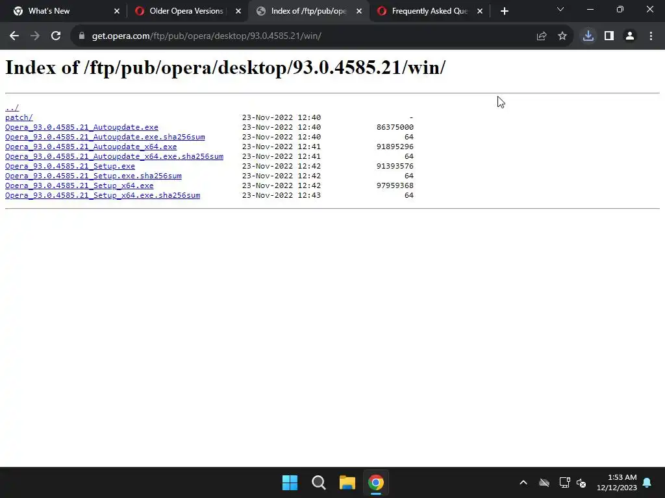Minimize the Chrome window
Image resolution: width=665 pixels, height=498 pixels.
click(590, 9)
